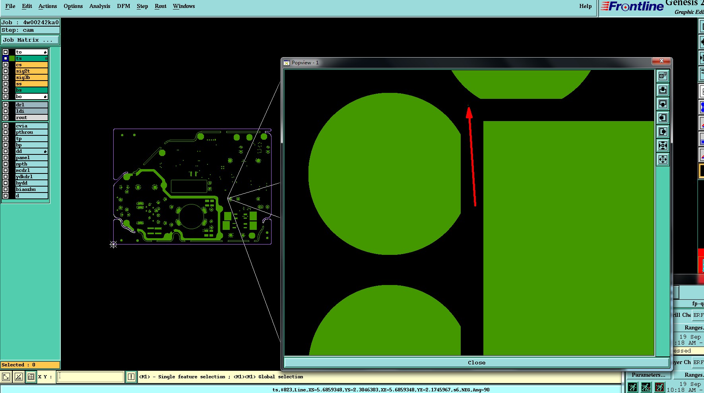
Task: Click the 'Step: cam' label
Action: point(30,30)
